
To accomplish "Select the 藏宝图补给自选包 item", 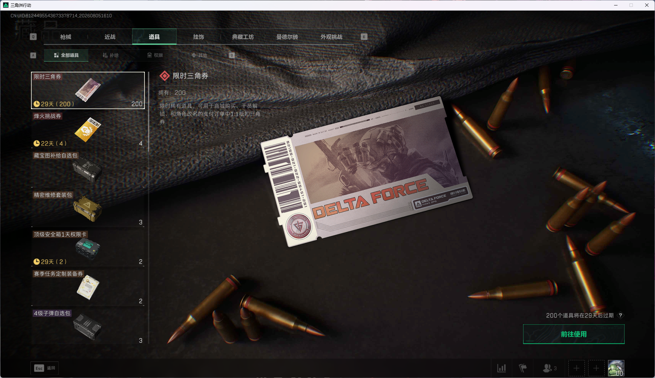I will click(x=88, y=169).
